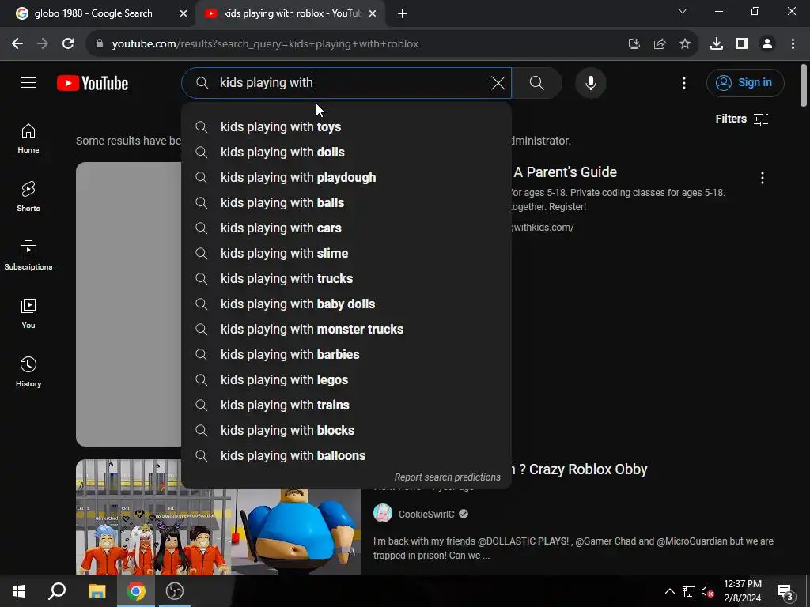Clear the search box with the X icon
The height and width of the screenshot is (607, 810).
pos(498,82)
